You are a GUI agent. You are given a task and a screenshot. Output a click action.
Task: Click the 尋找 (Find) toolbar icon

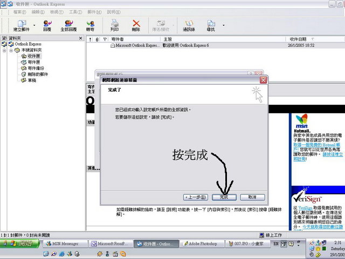pyautogui.click(x=211, y=24)
